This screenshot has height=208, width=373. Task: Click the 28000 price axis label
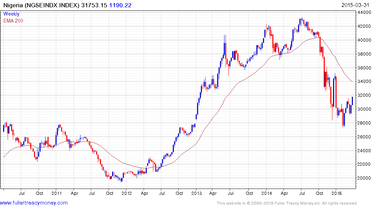[364, 123]
